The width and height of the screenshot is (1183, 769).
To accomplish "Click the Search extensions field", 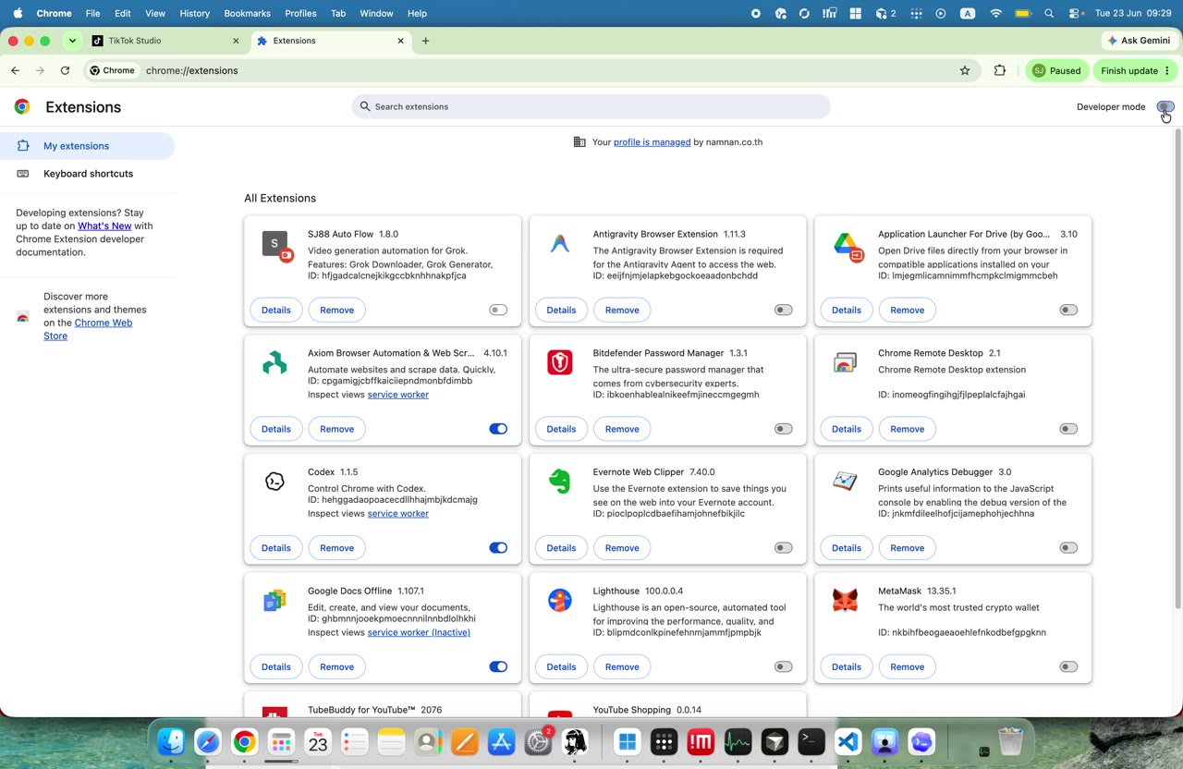I will [x=591, y=106].
